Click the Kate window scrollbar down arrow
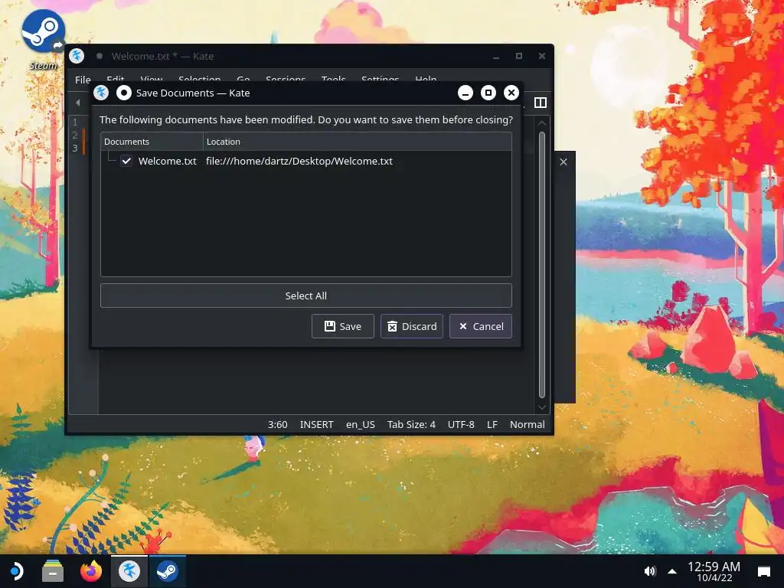The image size is (784, 588). click(x=542, y=407)
